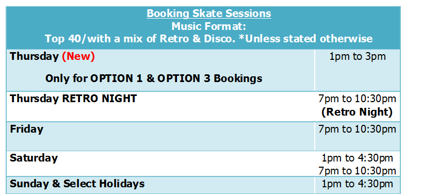Screen dimensions: 437x194
Task: Click Saturday's 7pm to 10:30pm evening time
Action: pyautogui.click(x=358, y=171)
